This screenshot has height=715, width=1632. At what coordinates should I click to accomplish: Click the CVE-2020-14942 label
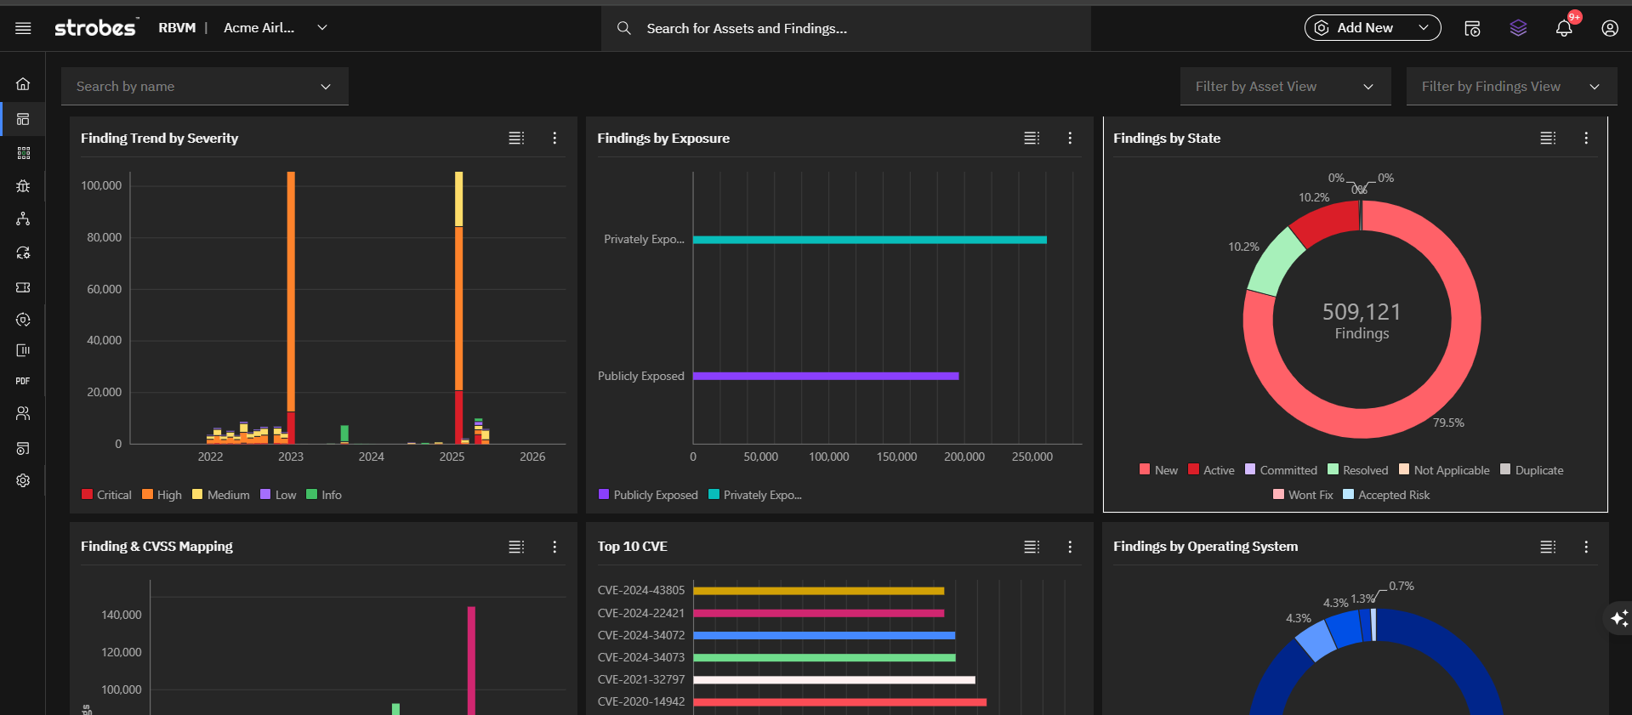[641, 701]
